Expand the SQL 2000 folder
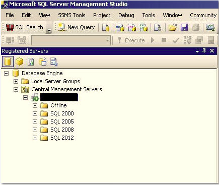The width and height of the screenshot is (219, 185). (x=35, y=113)
